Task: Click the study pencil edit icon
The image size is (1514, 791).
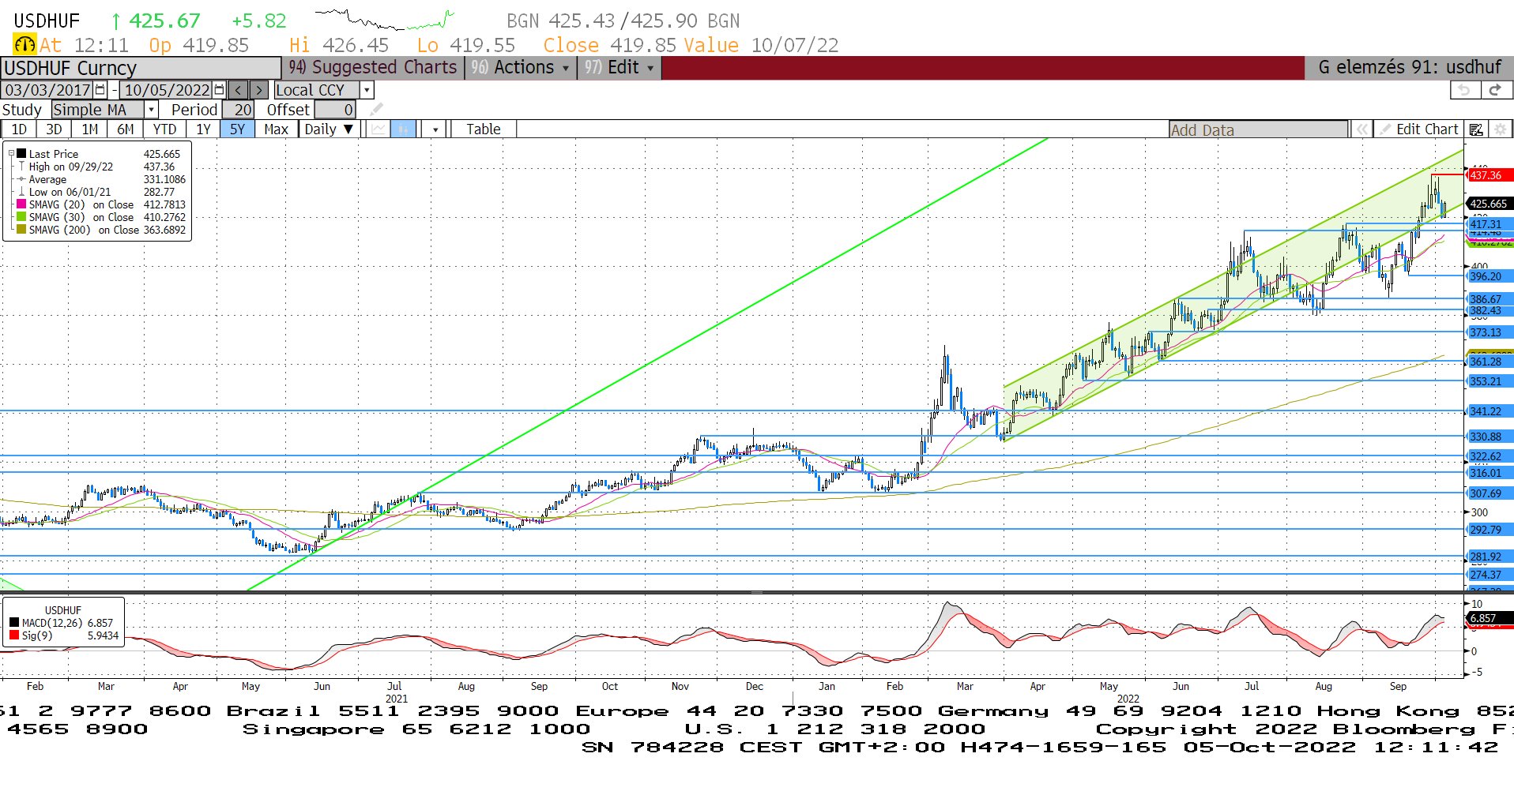Action: (x=377, y=110)
